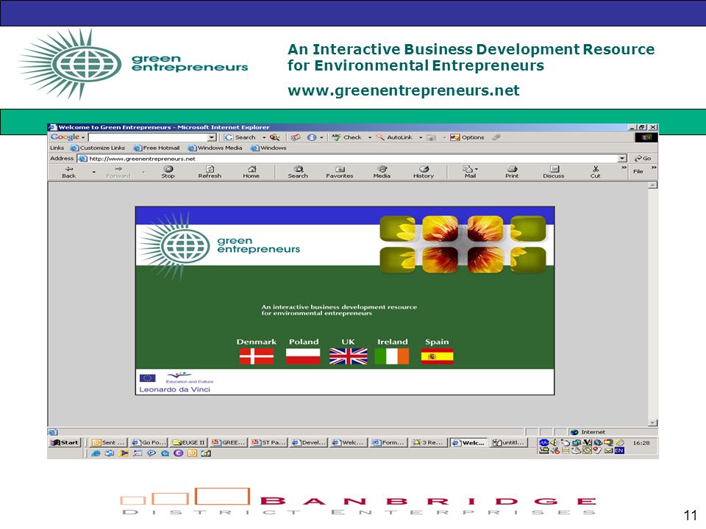Open the Customize Links link

click(98, 148)
